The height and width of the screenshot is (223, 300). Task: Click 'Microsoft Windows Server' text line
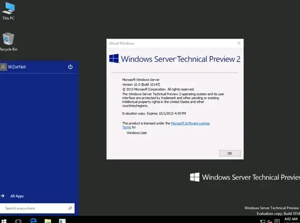tap(141, 79)
